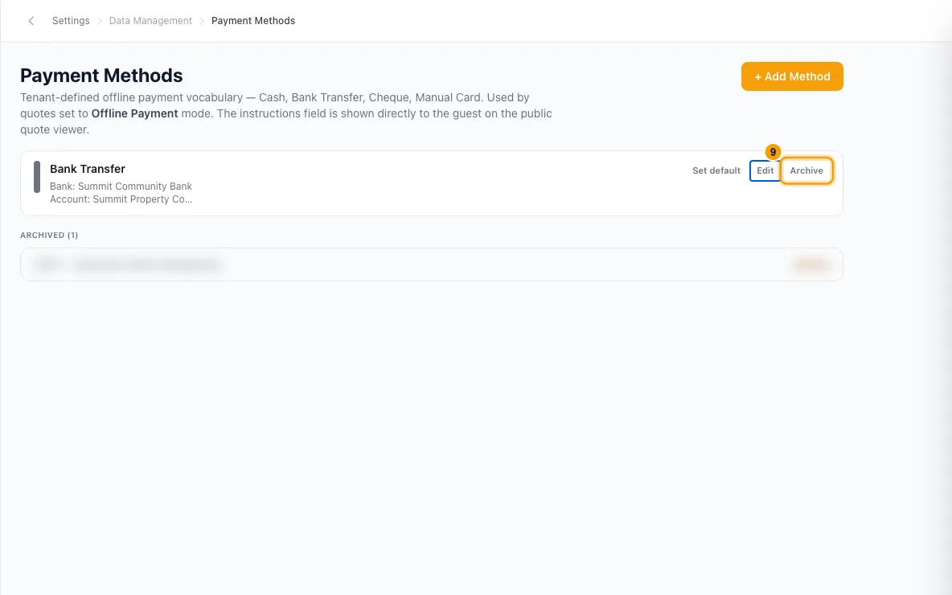Set Bank Transfer as default
This screenshot has width=952, height=595.
click(x=716, y=170)
